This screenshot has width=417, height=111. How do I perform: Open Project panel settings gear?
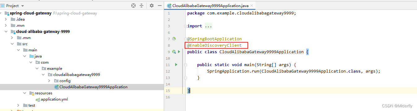point(152,6)
